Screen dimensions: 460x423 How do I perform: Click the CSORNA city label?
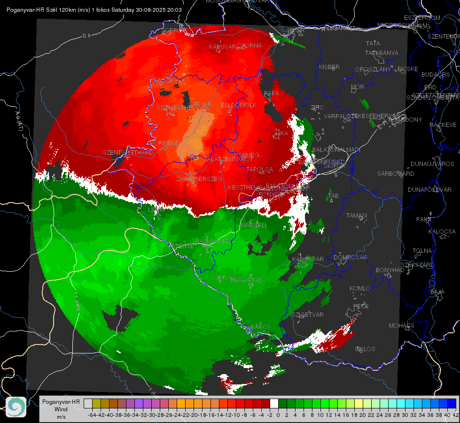click(249, 45)
